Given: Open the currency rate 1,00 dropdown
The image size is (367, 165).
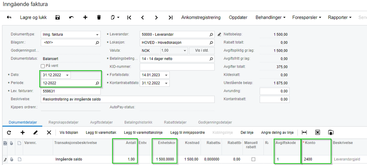Looking at the screenshot, I should click(185, 51).
